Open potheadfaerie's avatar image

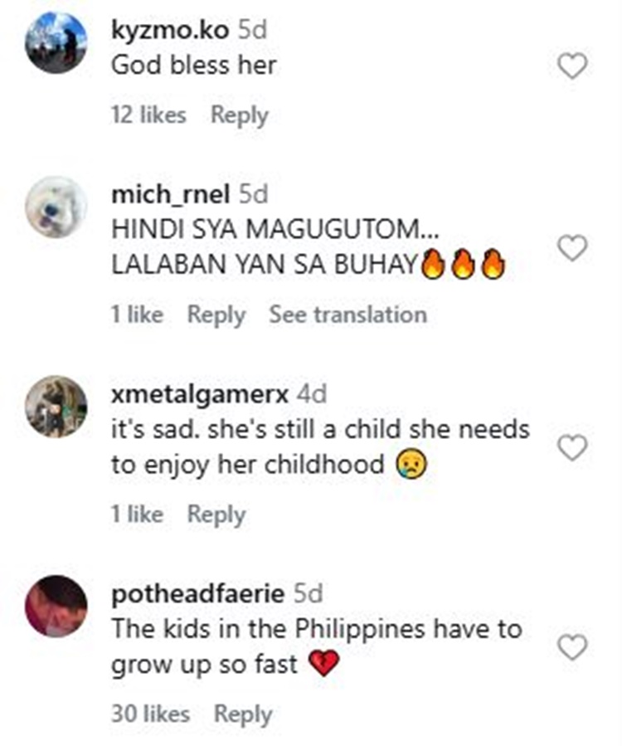coord(56,607)
